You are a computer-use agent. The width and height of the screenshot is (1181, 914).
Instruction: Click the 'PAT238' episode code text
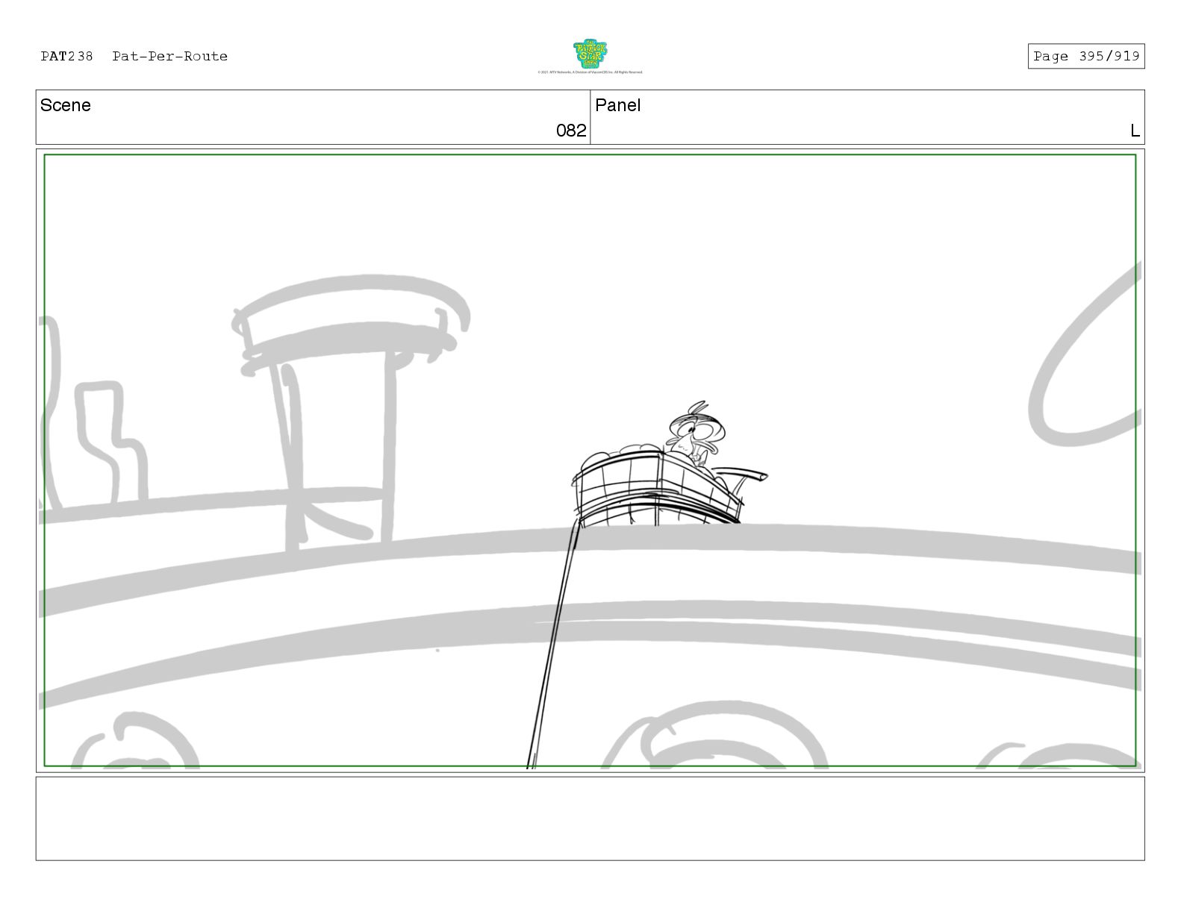(x=66, y=56)
